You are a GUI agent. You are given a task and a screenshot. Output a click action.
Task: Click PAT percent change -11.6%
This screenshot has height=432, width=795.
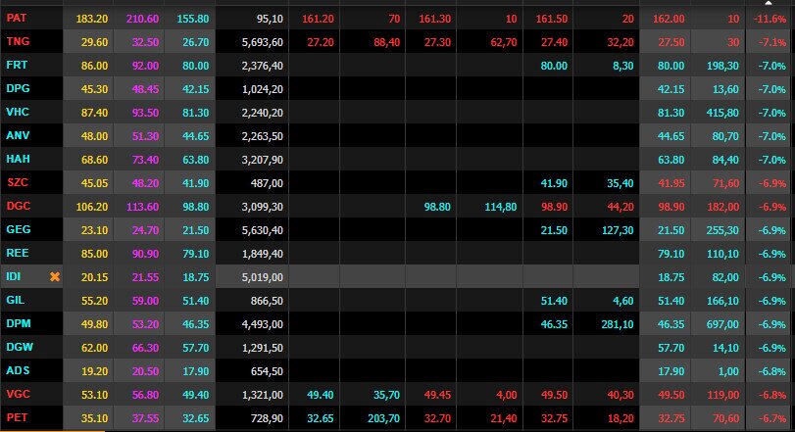[770, 19]
